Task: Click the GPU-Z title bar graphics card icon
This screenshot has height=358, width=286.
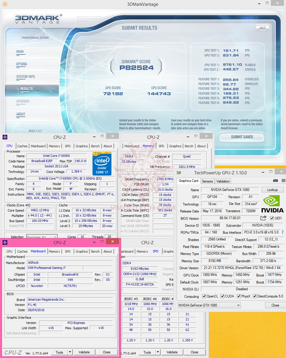Action: pos(179,173)
